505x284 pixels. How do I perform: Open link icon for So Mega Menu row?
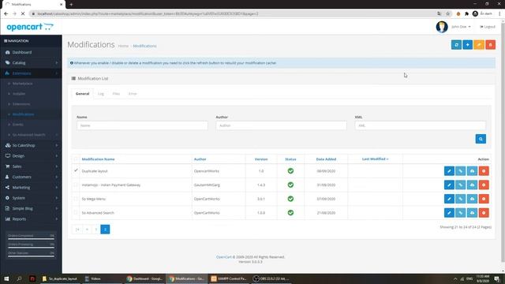pyautogui.click(x=461, y=199)
